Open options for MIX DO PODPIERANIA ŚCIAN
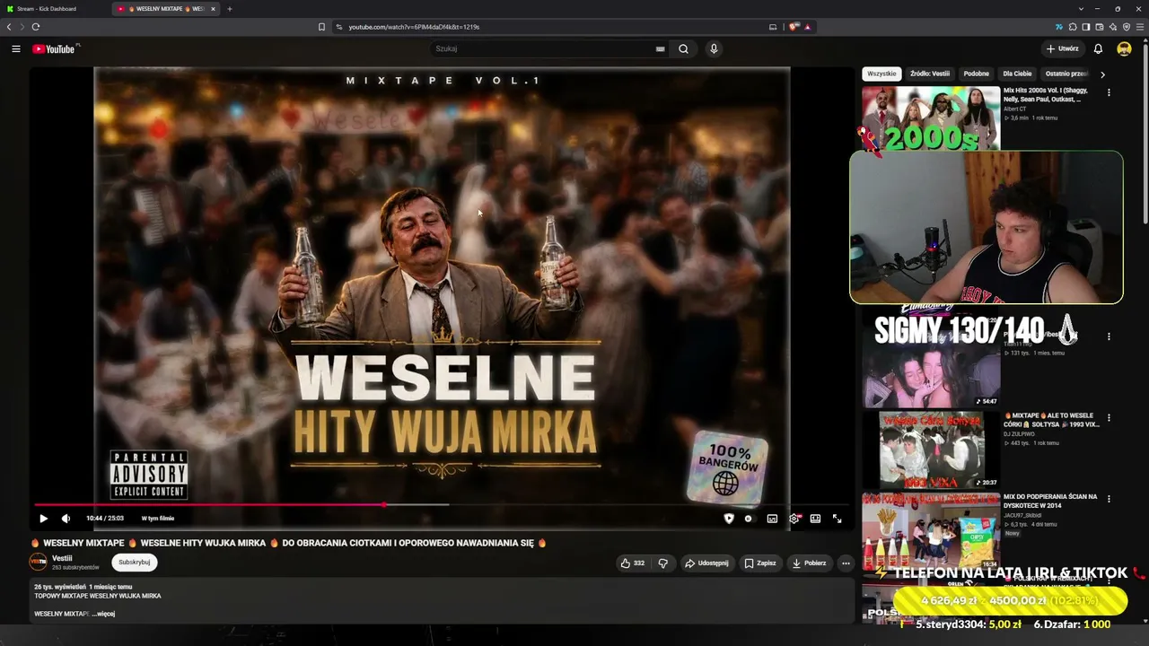The width and height of the screenshot is (1149, 646). pos(1109,499)
